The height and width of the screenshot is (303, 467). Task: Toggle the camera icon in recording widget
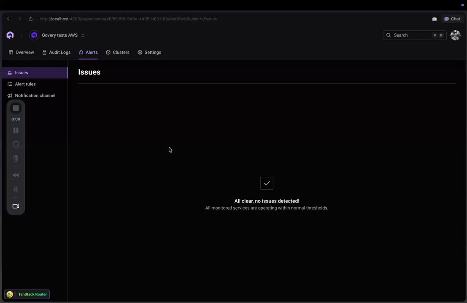point(16,206)
